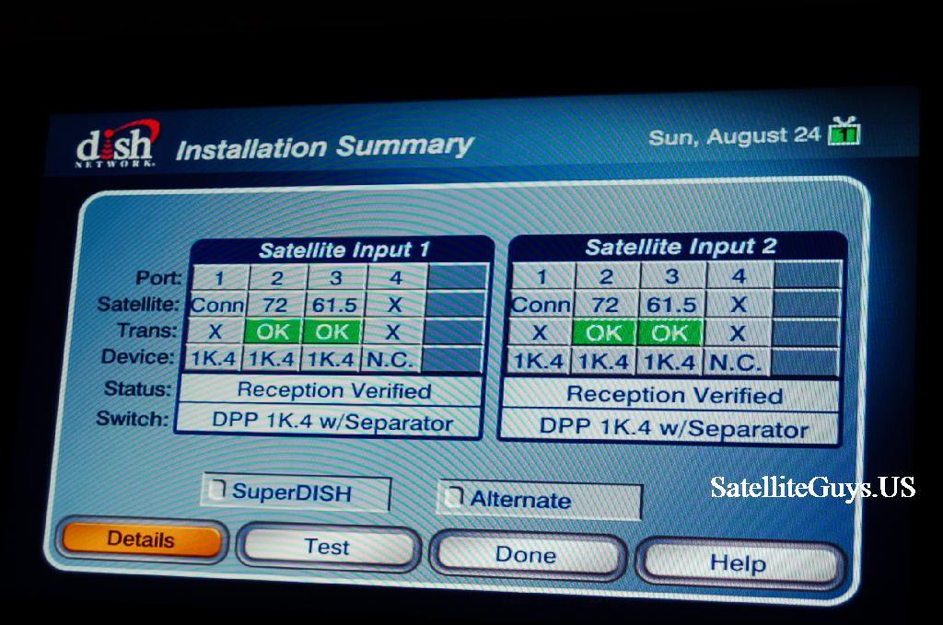The width and height of the screenshot is (943, 625).
Task: Click 1K.4 device under port 1, Input 1
Action: point(213,359)
